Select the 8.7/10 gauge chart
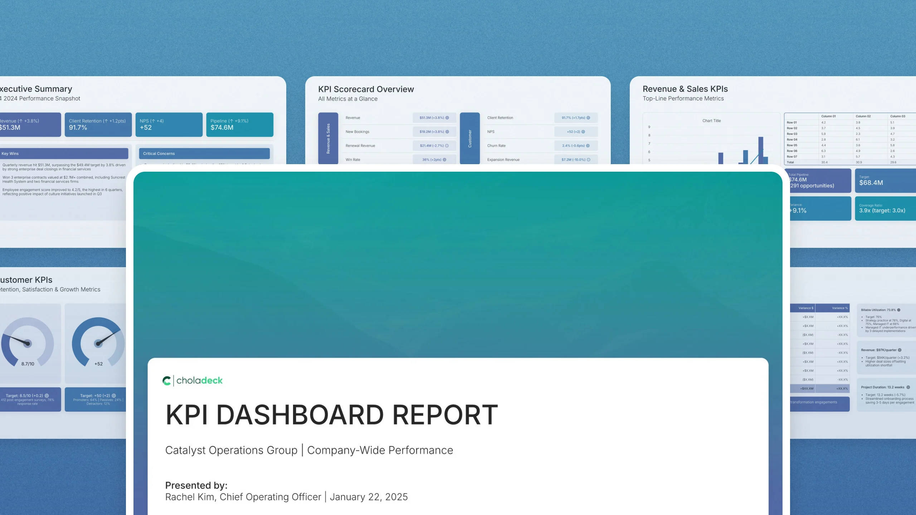916x515 pixels. (28, 342)
